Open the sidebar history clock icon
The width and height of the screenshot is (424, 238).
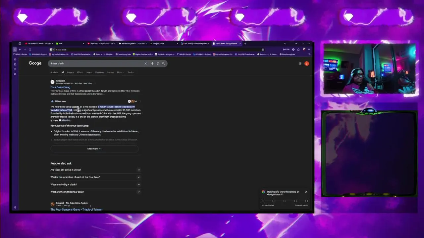pyautogui.click(x=15, y=69)
